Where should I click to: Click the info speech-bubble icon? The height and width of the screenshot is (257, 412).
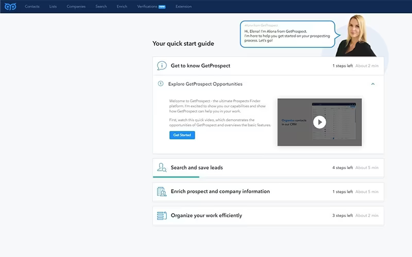[x=162, y=66]
